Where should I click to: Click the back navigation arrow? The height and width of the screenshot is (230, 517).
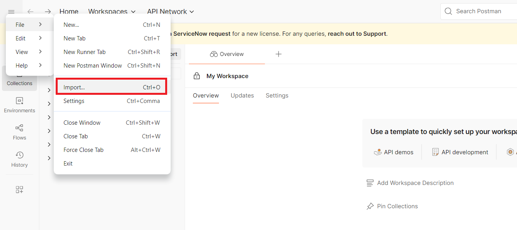[x=30, y=12]
